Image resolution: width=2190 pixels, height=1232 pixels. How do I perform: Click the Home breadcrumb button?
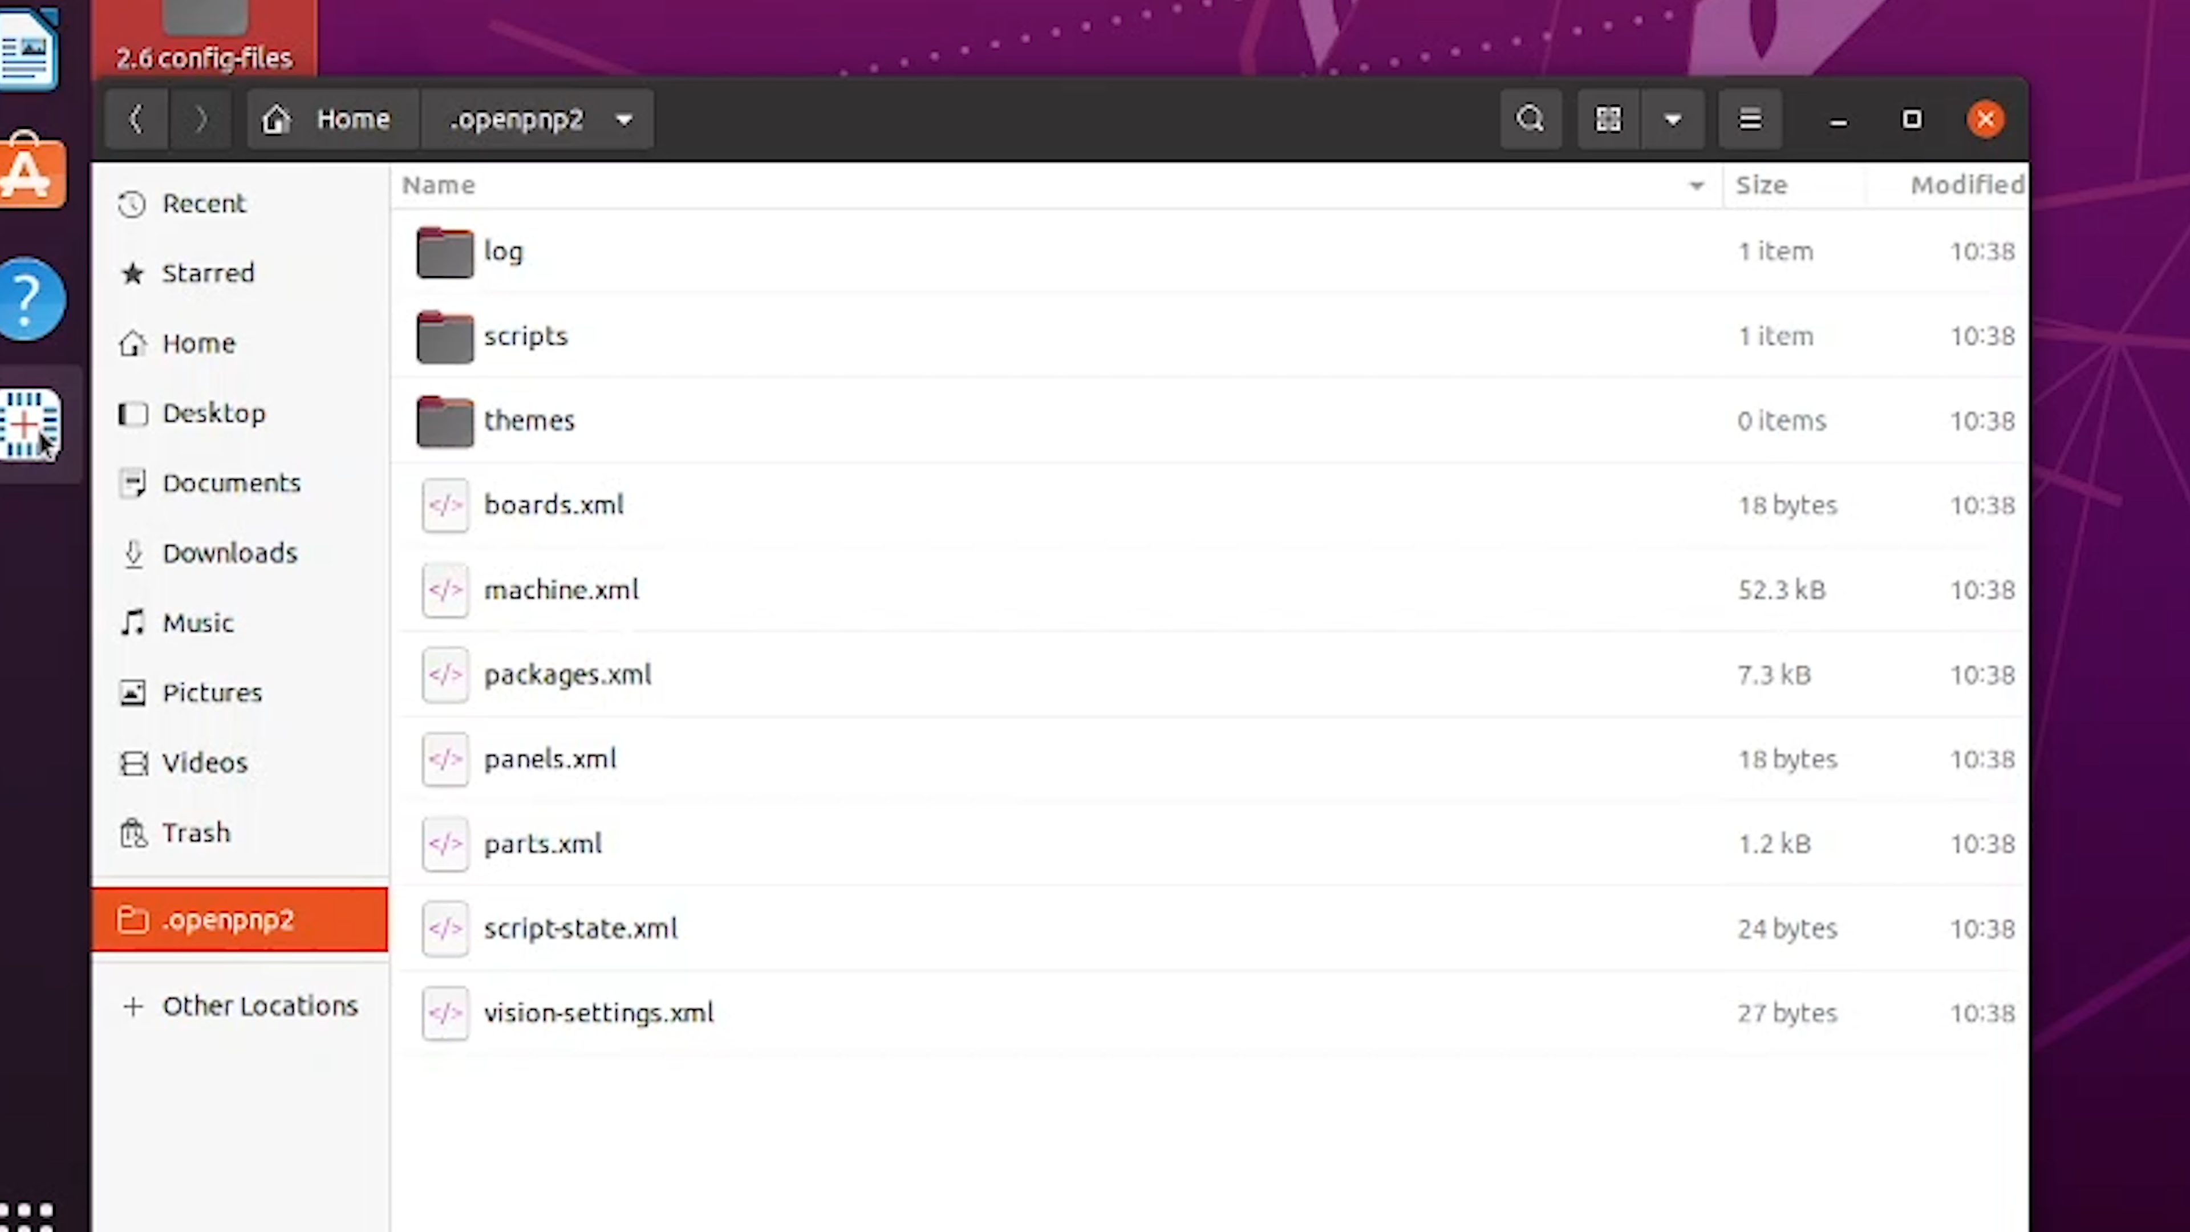[x=332, y=119]
